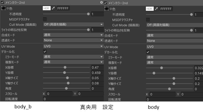The image size is (203, 112).
Task: Open body ミラーモード dropdown
Action: click(174, 57)
